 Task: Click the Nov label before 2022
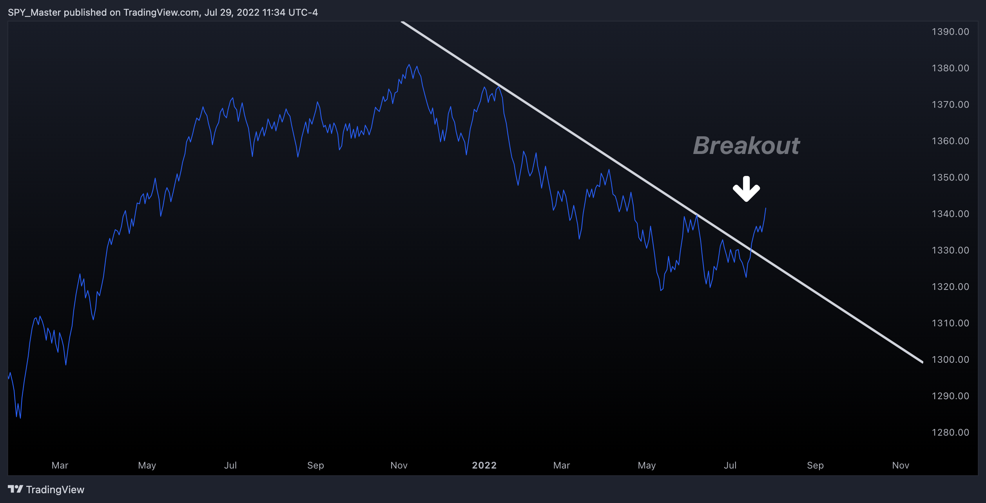tap(399, 465)
